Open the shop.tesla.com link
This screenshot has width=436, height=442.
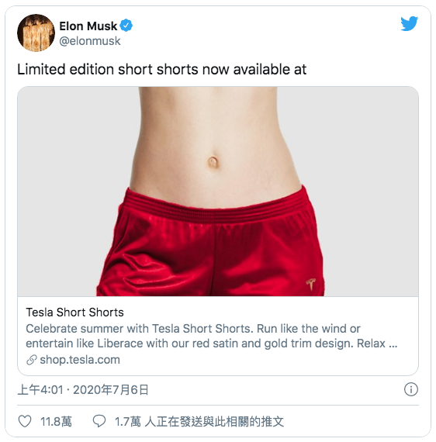(80, 360)
